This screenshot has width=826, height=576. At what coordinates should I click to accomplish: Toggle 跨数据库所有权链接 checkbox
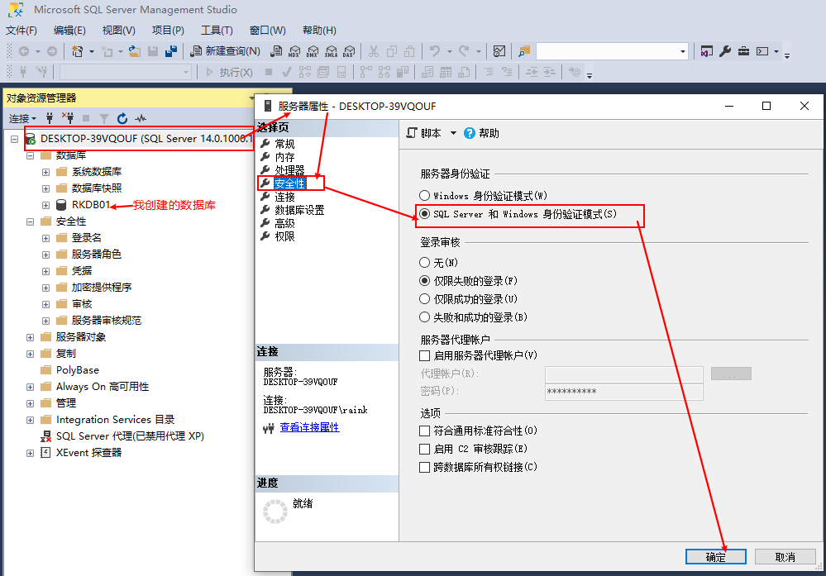pyautogui.click(x=425, y=467)
